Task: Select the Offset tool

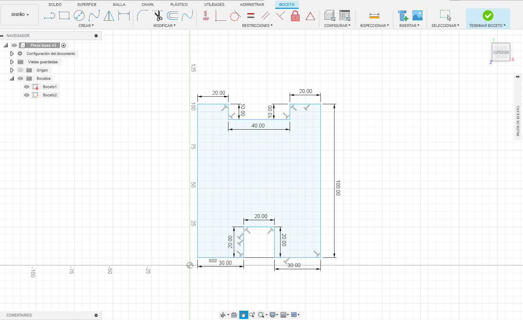Action: pos(172,16)
